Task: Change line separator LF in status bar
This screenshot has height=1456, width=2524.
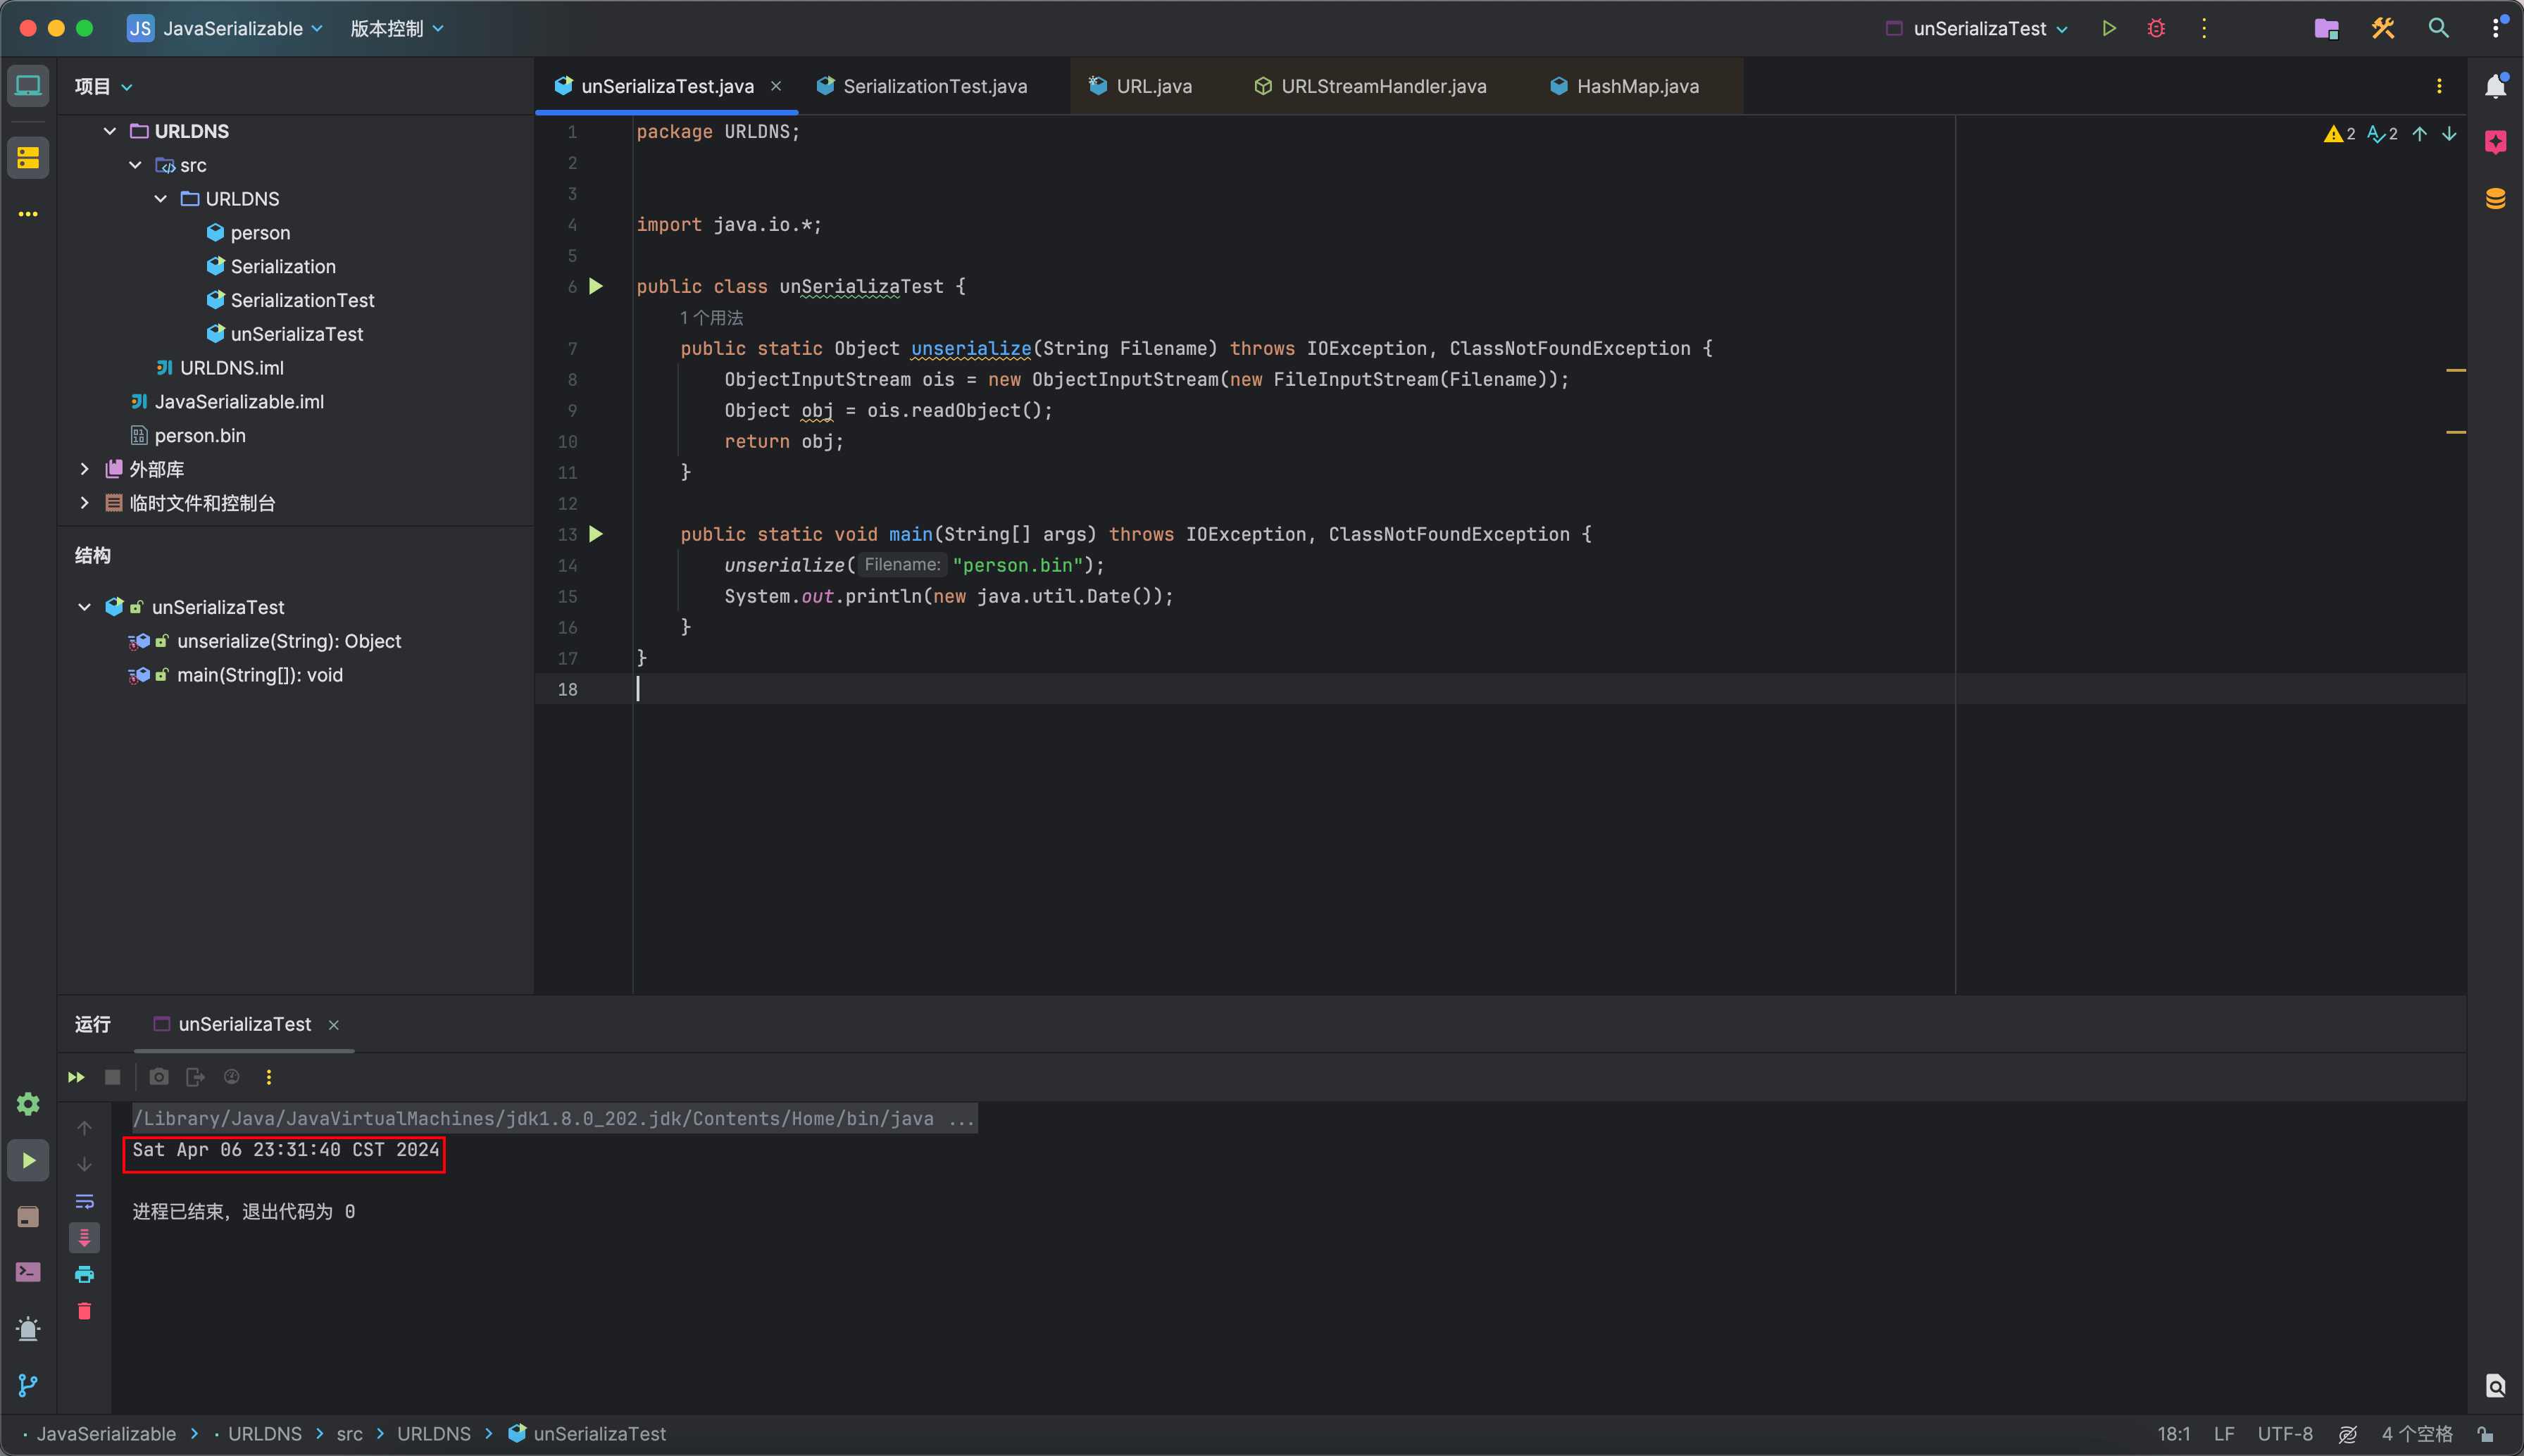Action: [2224, 1434]
